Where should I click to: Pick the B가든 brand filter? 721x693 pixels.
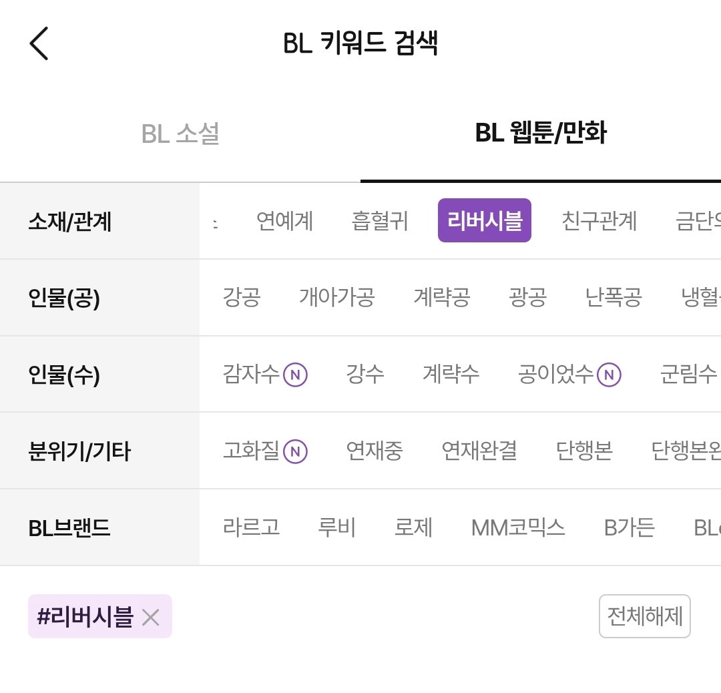pyautogui.click(x=630, y=527)
